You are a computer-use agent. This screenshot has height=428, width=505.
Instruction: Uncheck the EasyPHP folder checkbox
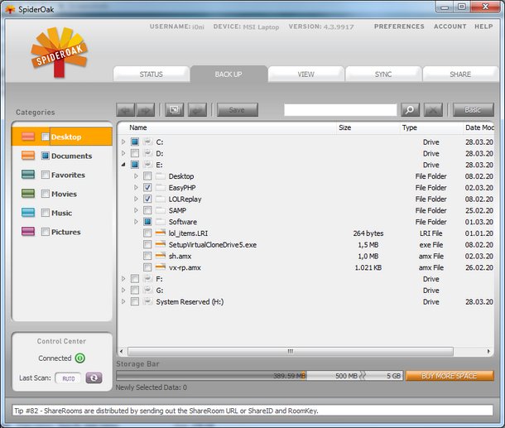point(147,187)
